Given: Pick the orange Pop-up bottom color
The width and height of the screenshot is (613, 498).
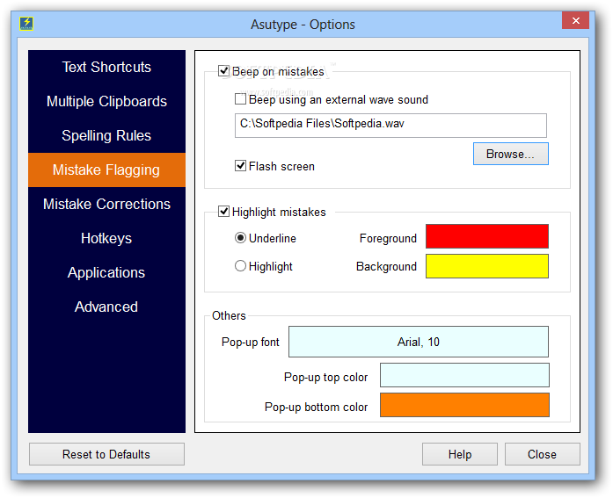Looking at the screenshot, I should tap(464, 405).
